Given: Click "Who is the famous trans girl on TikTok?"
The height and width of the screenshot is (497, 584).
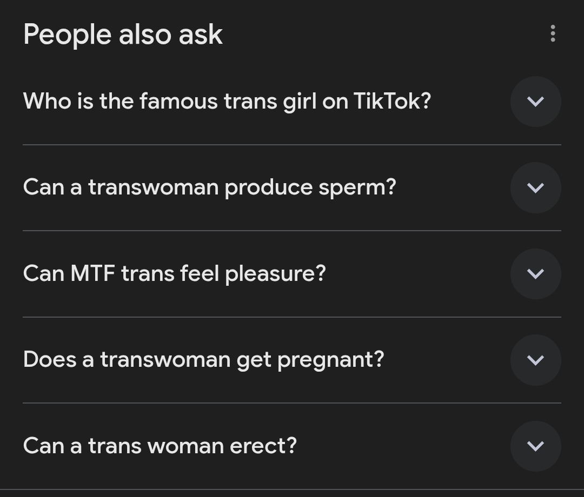Looking at the screenshot, I should tap(227, 101).
